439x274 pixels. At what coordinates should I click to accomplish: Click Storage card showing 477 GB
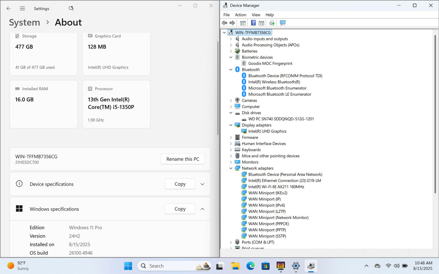pos(44,54)
